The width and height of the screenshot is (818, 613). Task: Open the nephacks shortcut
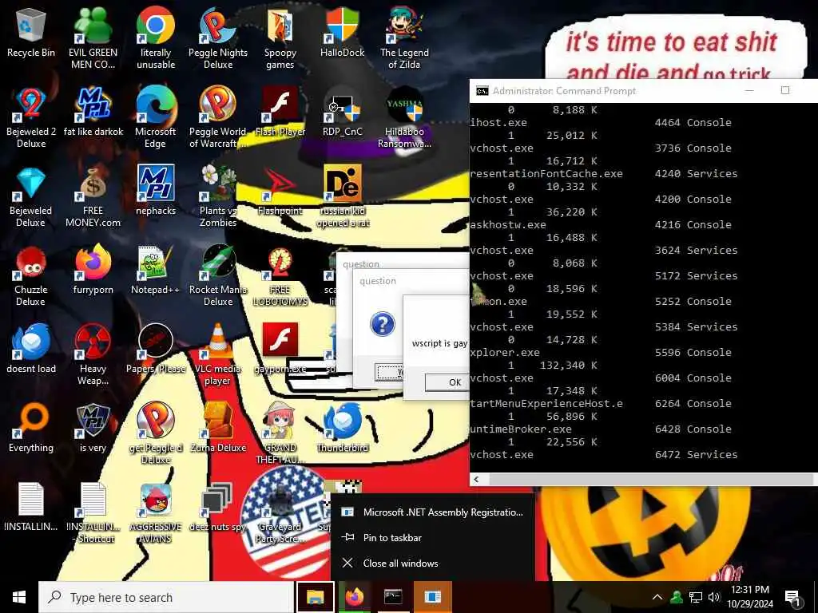(156, 190)
